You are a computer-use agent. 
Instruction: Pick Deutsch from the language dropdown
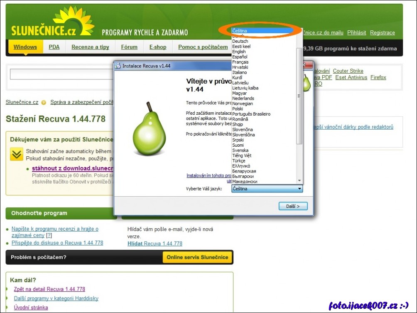click(240, 41)
